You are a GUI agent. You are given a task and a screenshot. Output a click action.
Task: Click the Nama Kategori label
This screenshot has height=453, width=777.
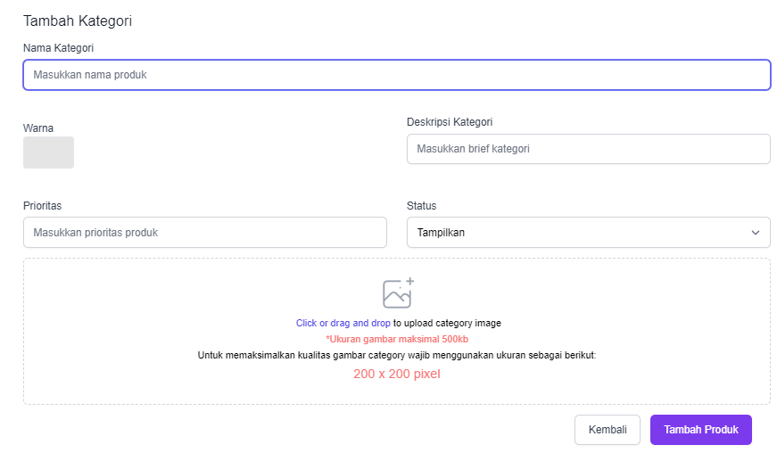pos(59,47)
